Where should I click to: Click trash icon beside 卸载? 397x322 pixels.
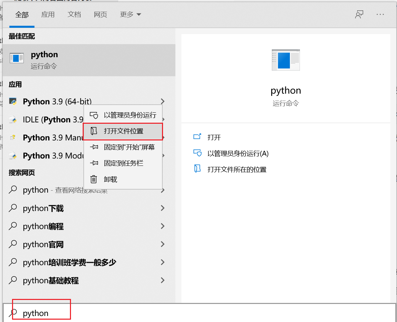pyautogui.click(x=94, y=179)
